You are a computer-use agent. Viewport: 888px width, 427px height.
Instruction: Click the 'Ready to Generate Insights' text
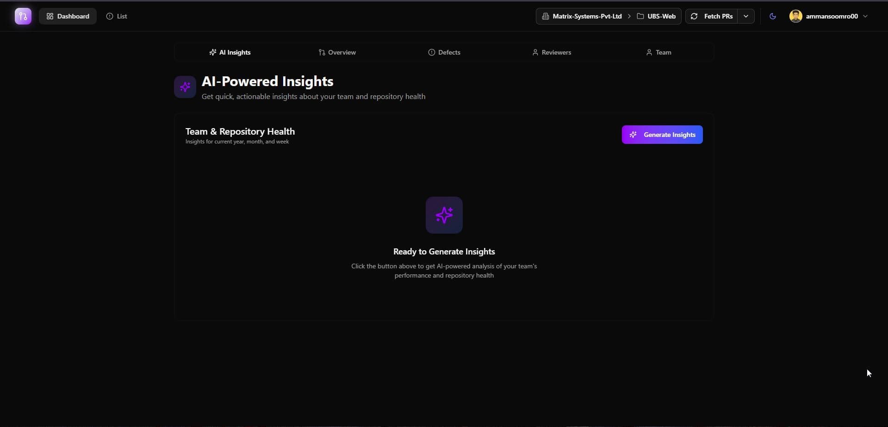click(x=444, y=252)
